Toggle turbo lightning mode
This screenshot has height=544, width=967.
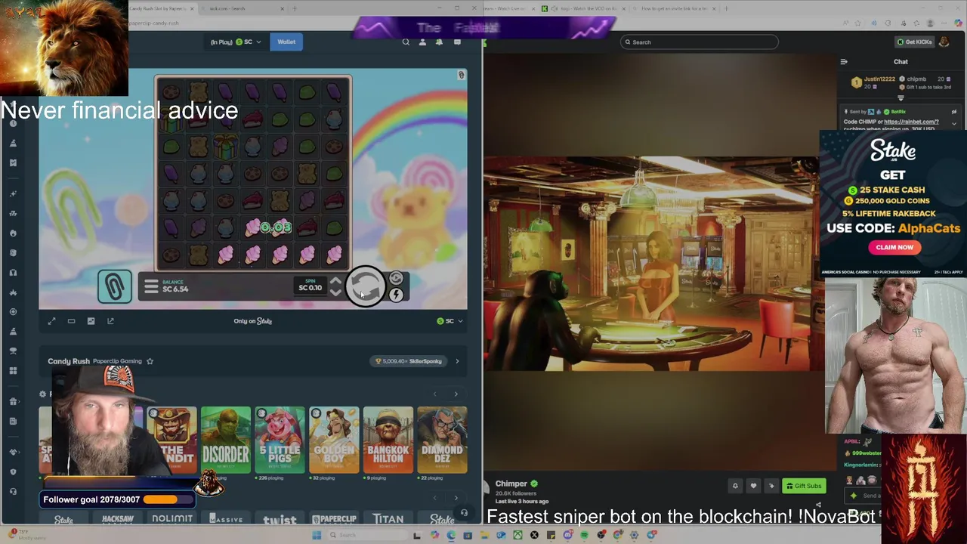[396, 295]
